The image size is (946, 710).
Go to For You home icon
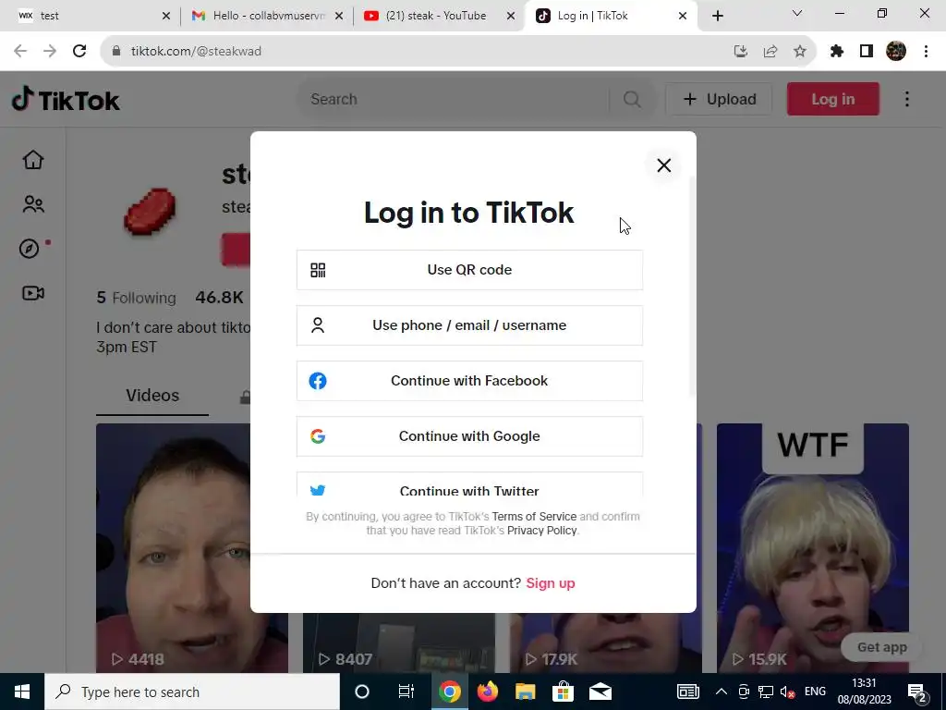click(x=33, y=160)
